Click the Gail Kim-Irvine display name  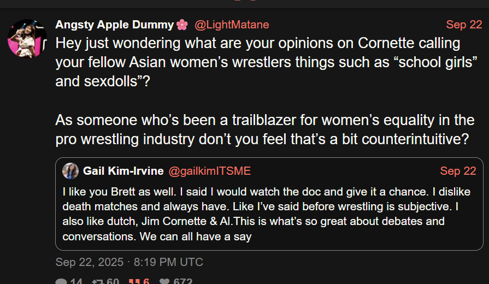[x=123, y=171]
